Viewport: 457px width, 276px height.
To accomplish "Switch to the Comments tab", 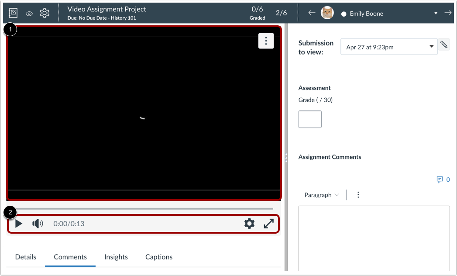I will coord(70,257).
